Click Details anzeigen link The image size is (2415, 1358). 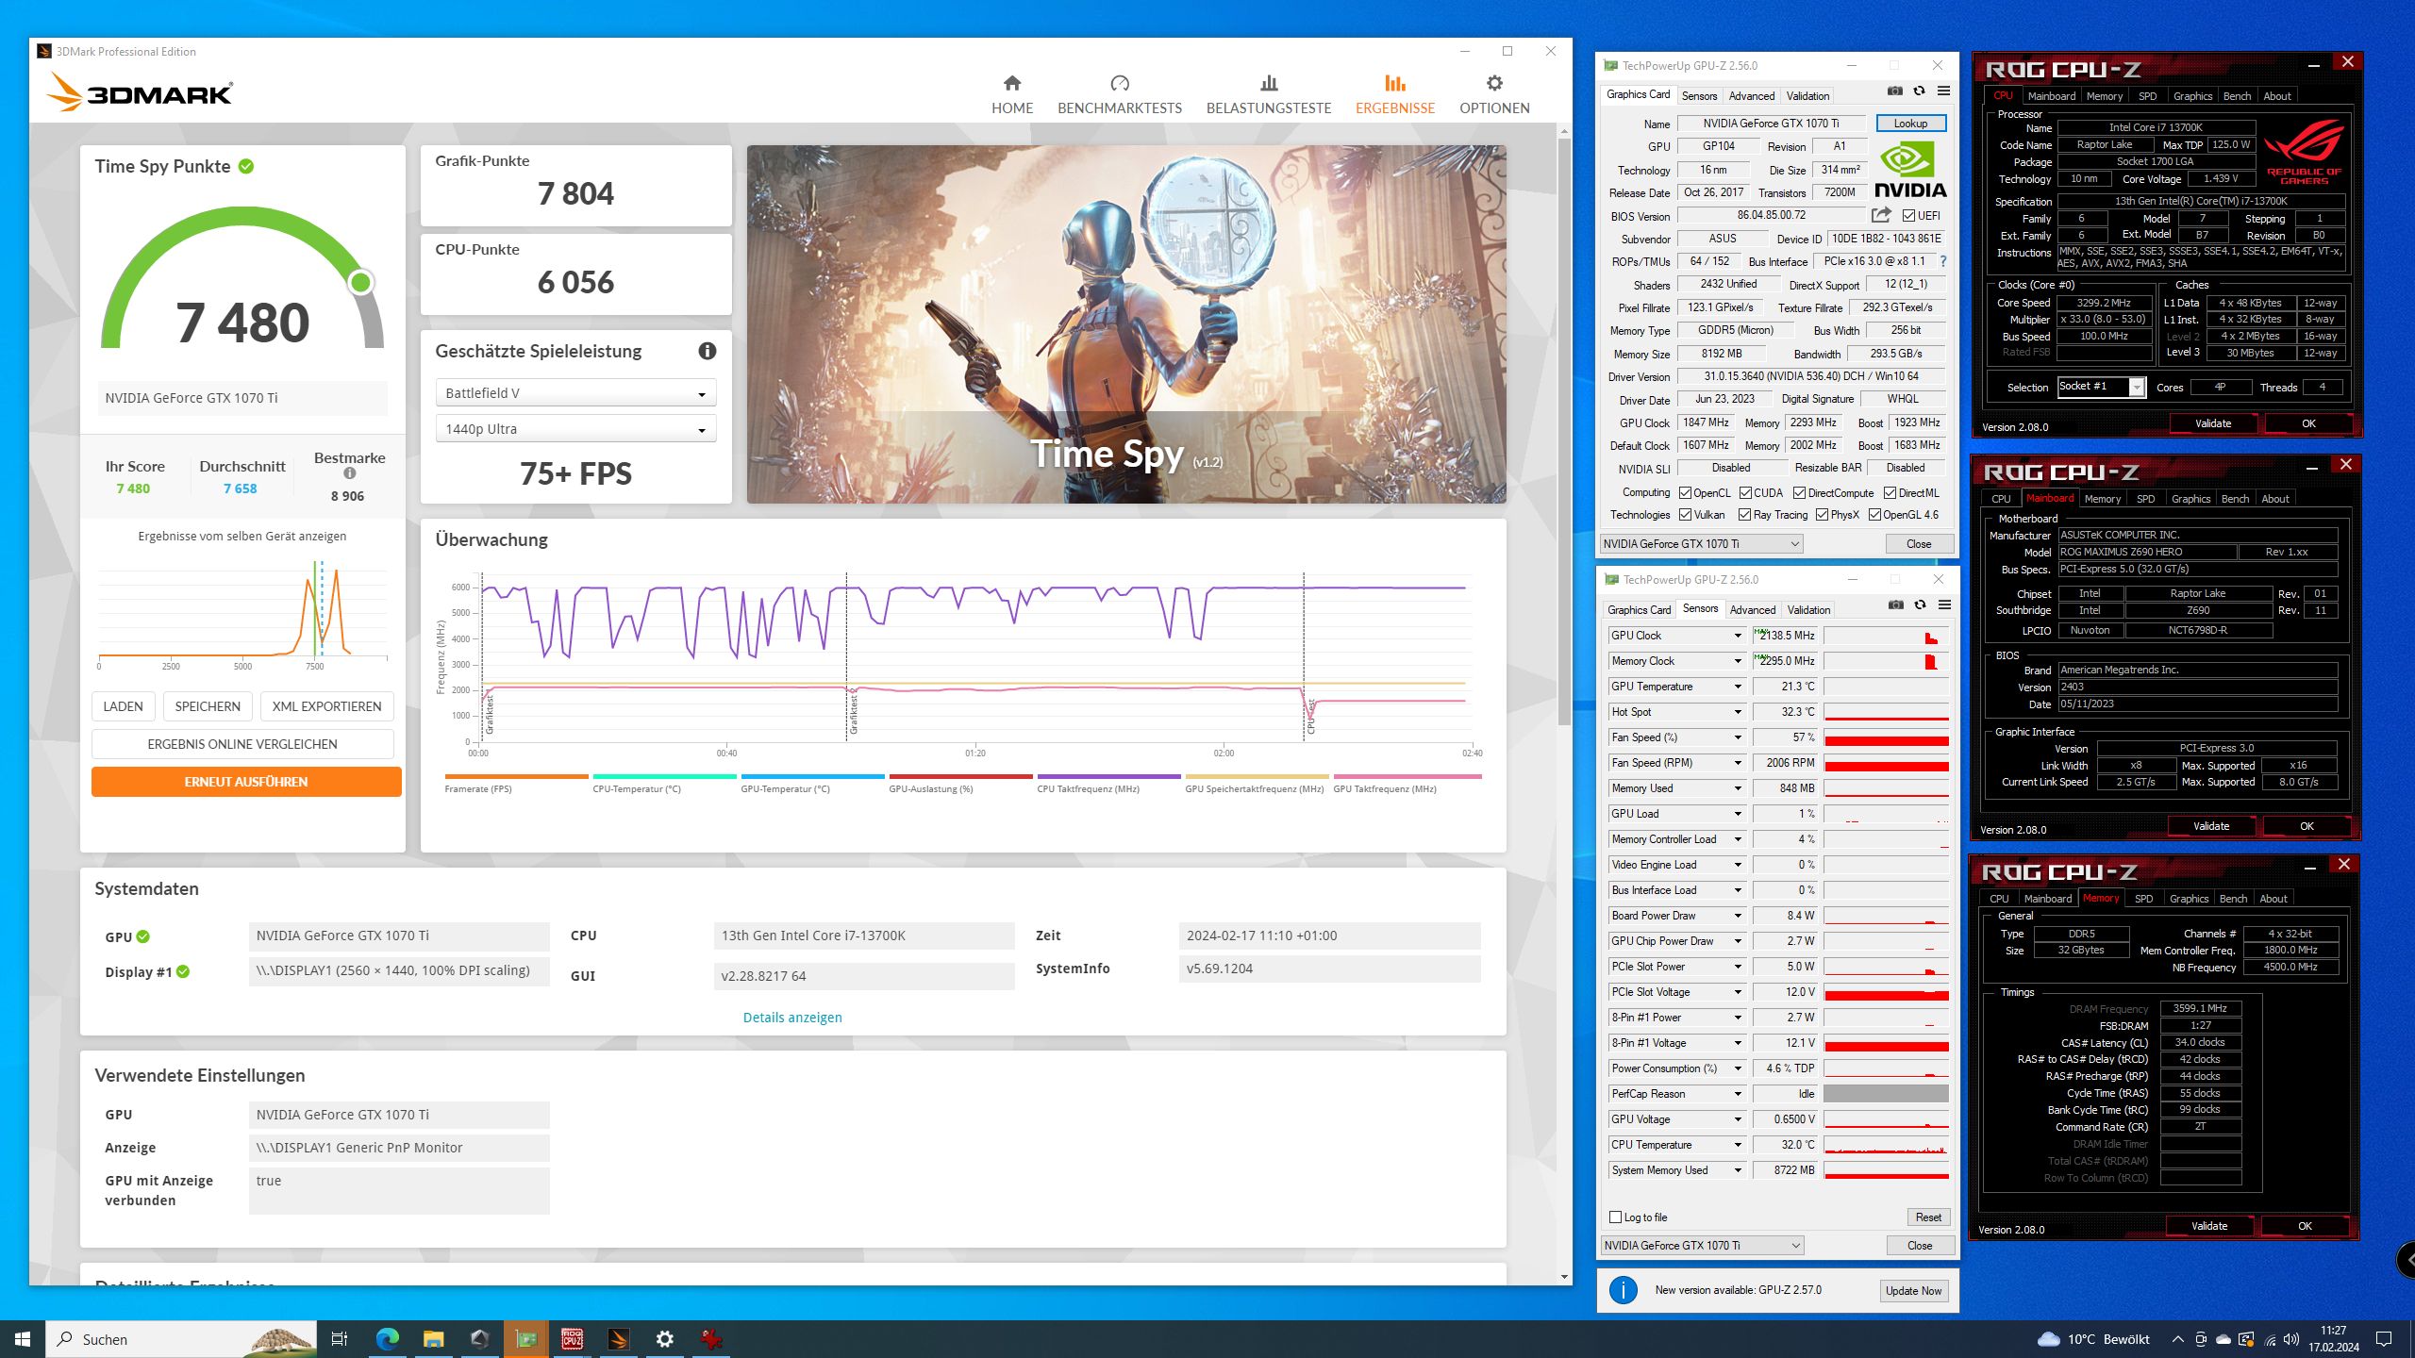(792, 1018)
